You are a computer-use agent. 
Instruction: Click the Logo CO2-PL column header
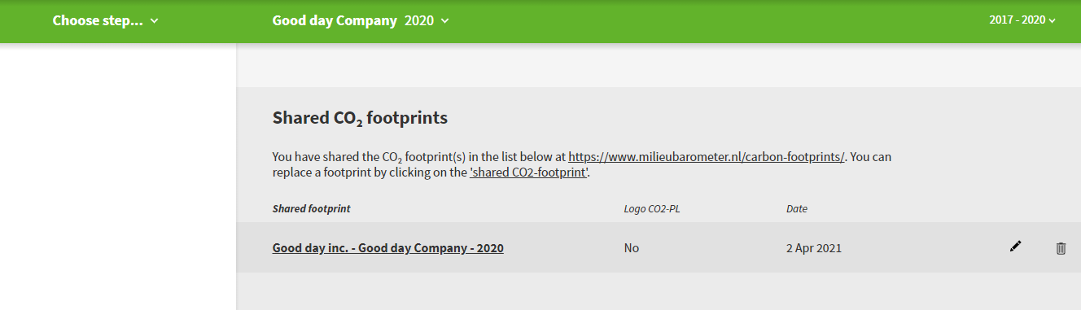pos(651,209)
